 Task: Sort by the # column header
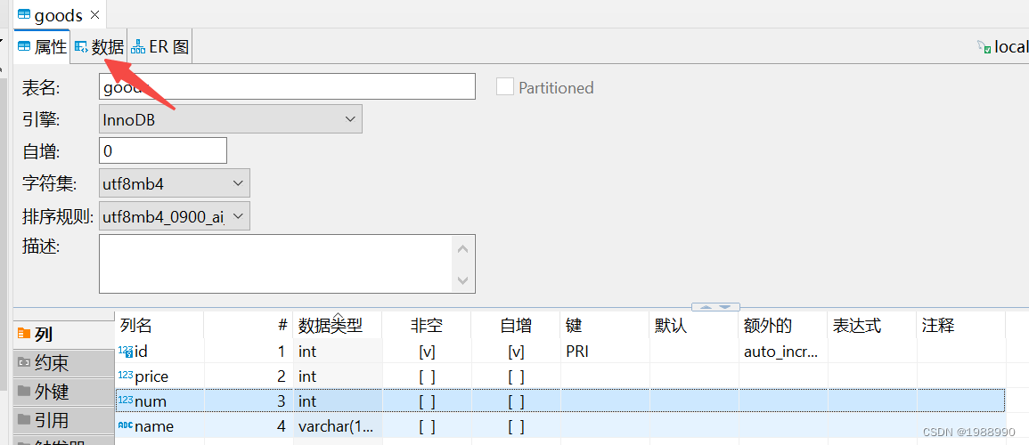(248, 325)
